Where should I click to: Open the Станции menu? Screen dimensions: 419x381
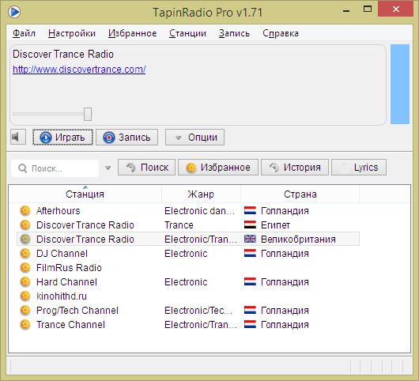point(187,33)
